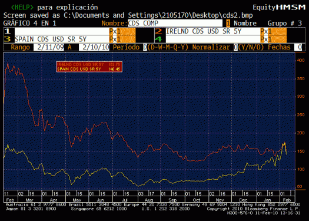The image size is (309, 221).
Task: Click the Nombre field containing CDS COMP
Action: click(175, 24)
